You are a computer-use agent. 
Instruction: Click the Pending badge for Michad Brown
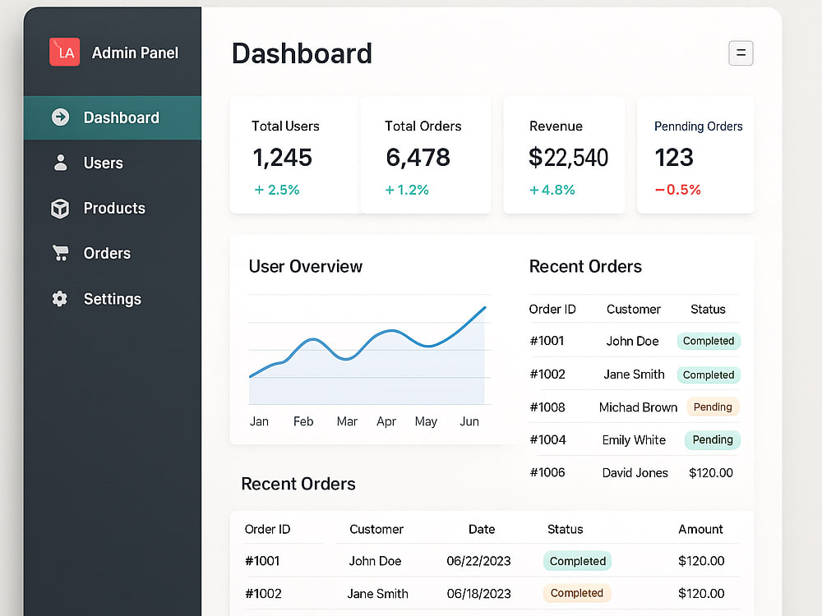713,407
